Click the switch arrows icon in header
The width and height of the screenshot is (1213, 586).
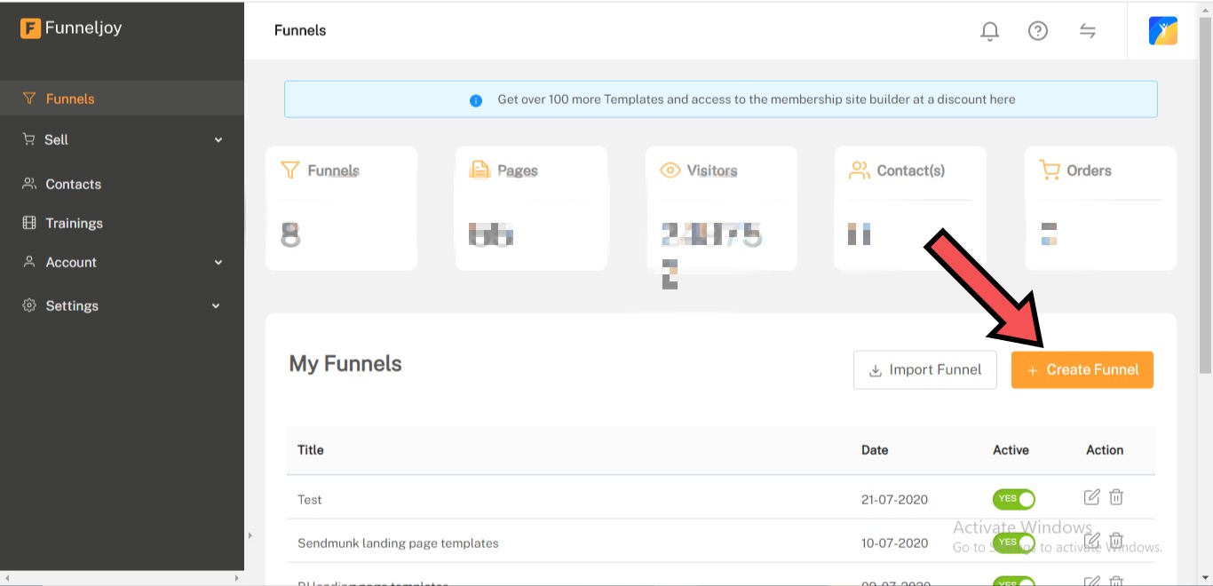tap(1087, 31)
